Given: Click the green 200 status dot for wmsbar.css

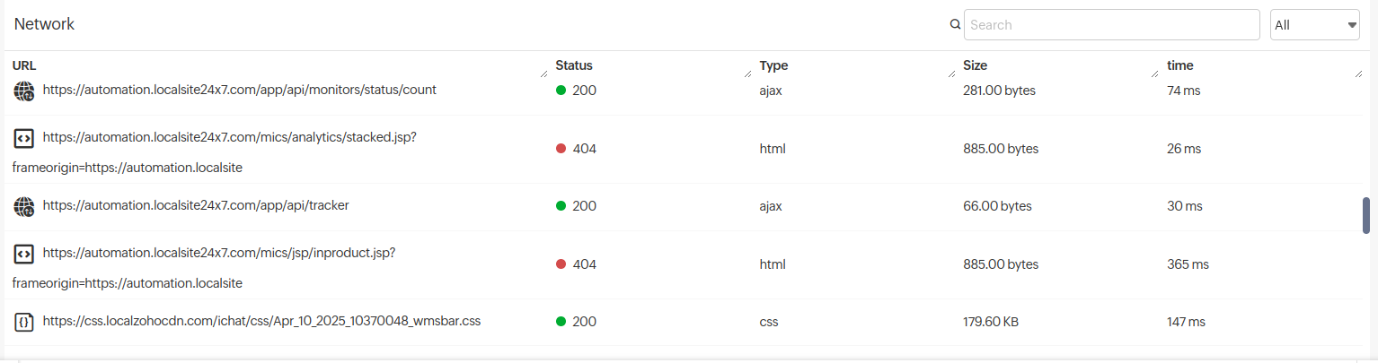Looking at the screenshot, I should [561, 322].
